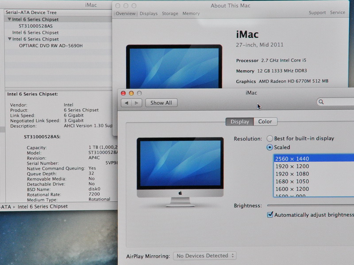Image resolution: width=354 pixels, height=265 pixels.
Task: Click the Revision value AP4C
Action: click(94, 158)
